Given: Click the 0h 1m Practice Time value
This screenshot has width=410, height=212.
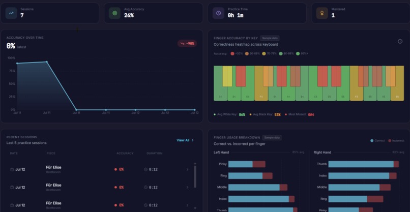Looking at the screenshot, I should tap(236, 15).
